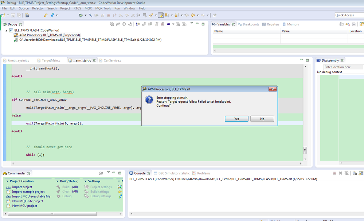The width and height of the screenshot is (364, 221).
Task: Click the lightning bolt Flash programmer icon
Action: [52, 15]
